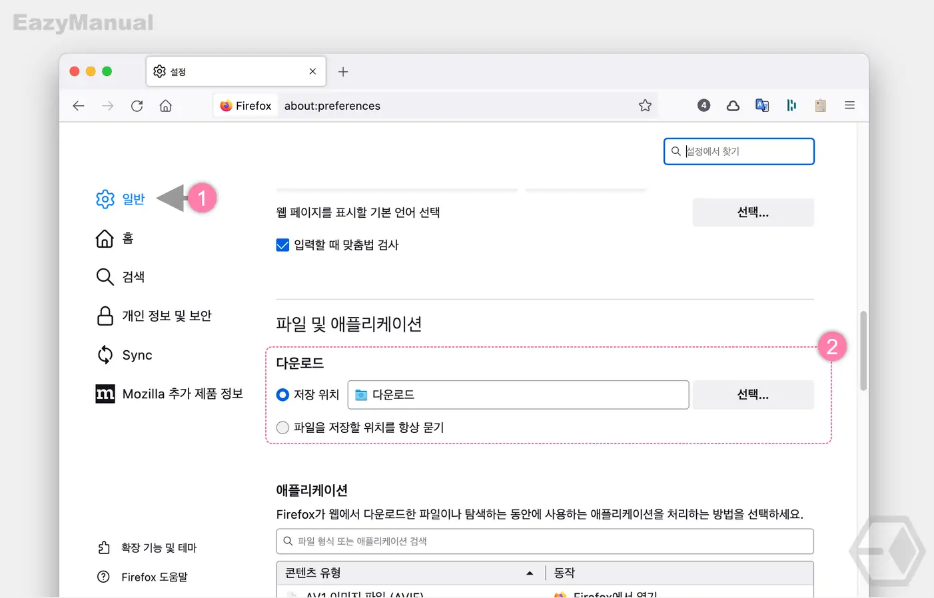Click the blue bars extension icon
Screen dimensions: 934x598
(x=791, y=105)
